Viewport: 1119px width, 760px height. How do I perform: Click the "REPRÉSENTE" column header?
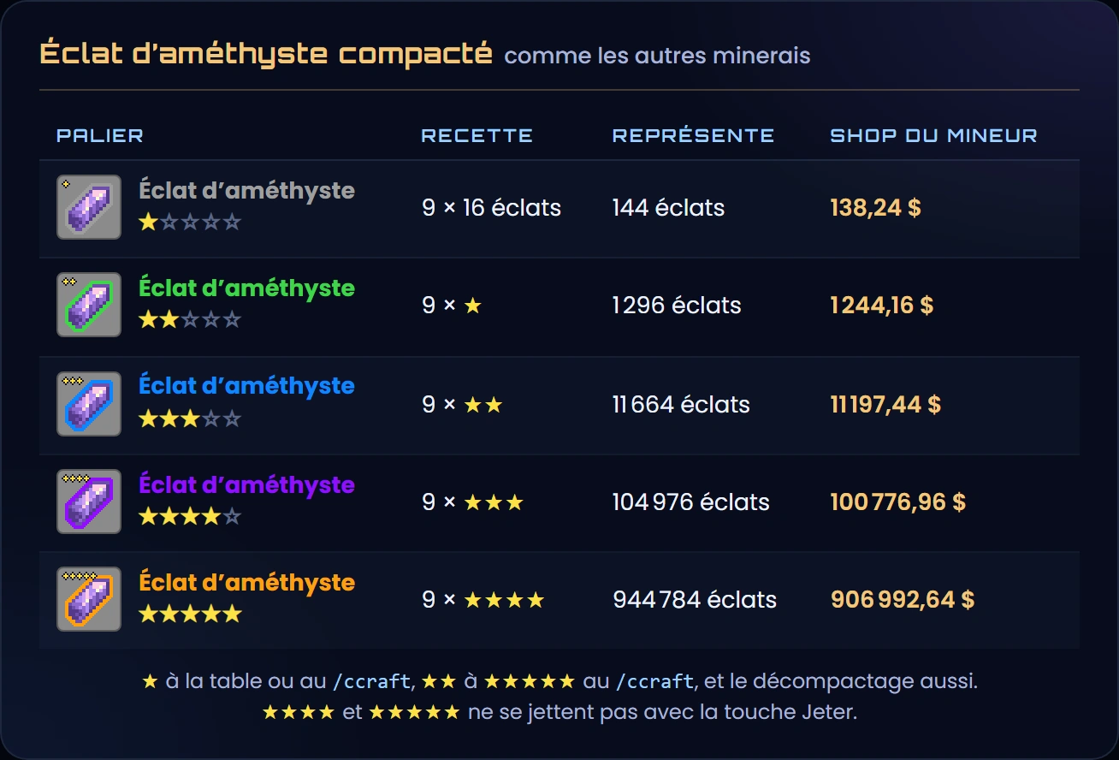pyautogui.click(x=694, y=135)
